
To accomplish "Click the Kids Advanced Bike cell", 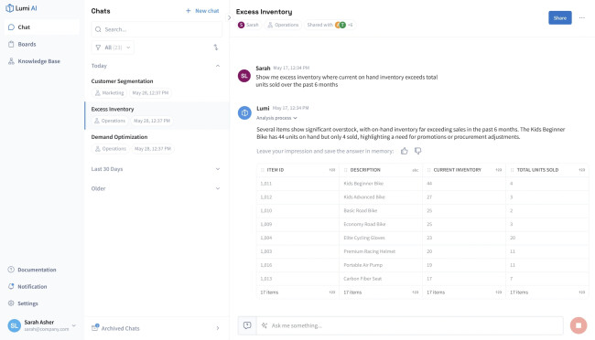I will point(381,197).
